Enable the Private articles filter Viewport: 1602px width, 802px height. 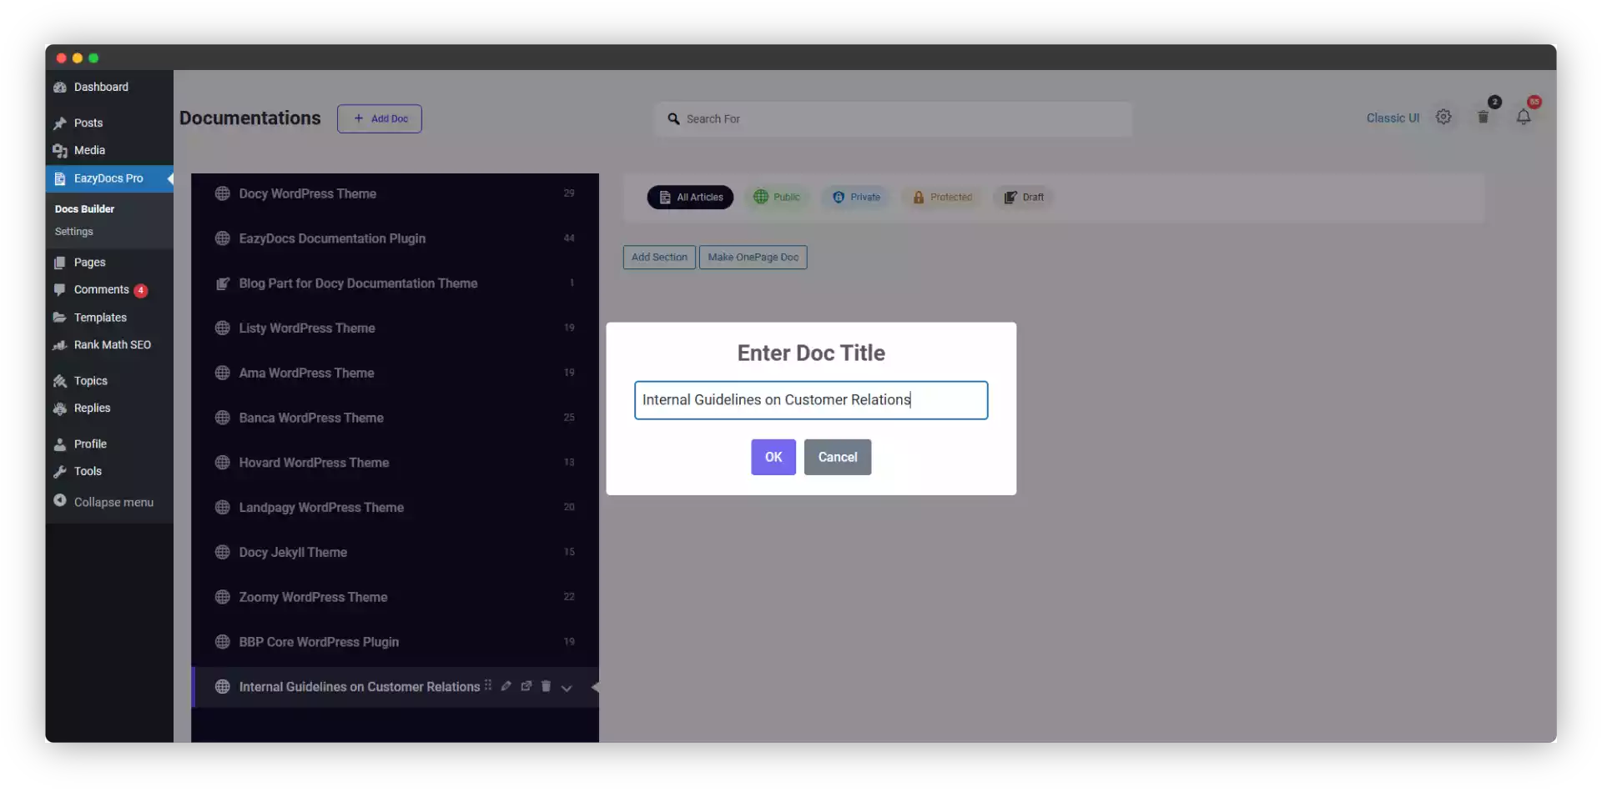pyautogui.click(x=856, y=197)
